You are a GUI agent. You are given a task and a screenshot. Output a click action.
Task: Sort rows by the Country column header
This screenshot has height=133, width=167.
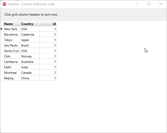pos(30,24)
